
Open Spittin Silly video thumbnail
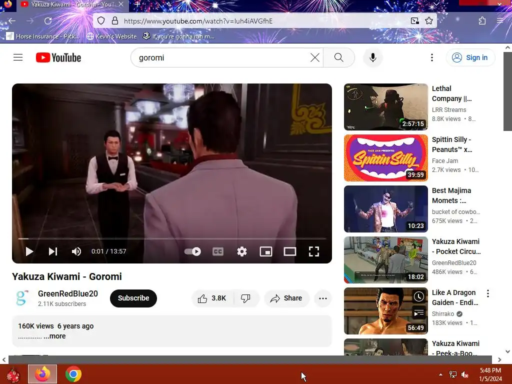click(x=385, y=157)
